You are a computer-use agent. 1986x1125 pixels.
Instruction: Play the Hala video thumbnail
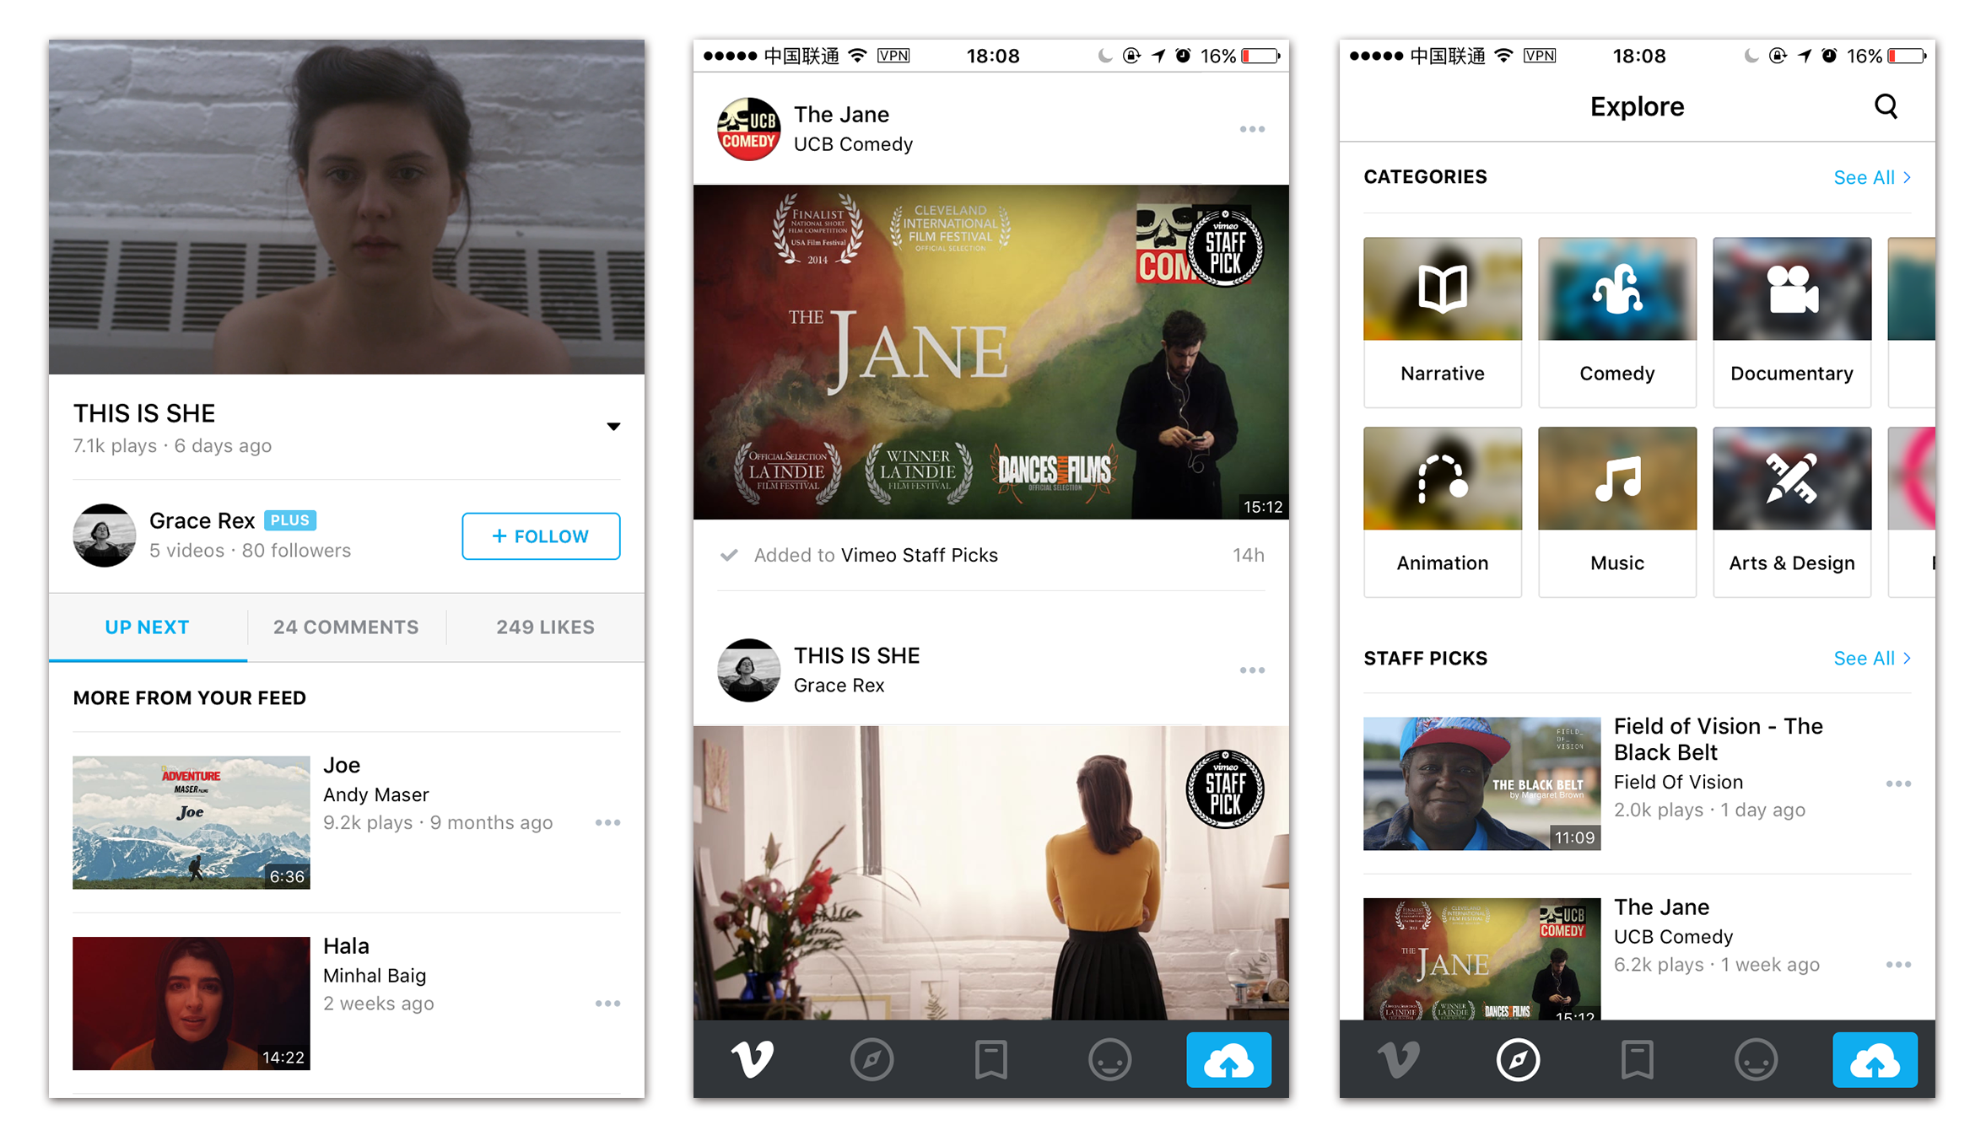click(191, 1003)
